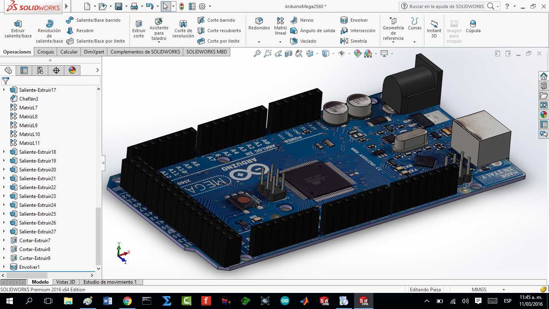Screen dimensions: 549x309
Task: Open the Asistente para taladro tool
Action: 159,29
